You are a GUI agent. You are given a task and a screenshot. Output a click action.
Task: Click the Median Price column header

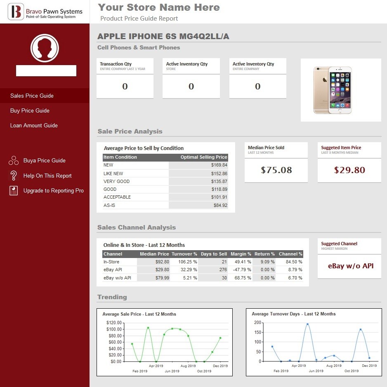tap(154, 254)
